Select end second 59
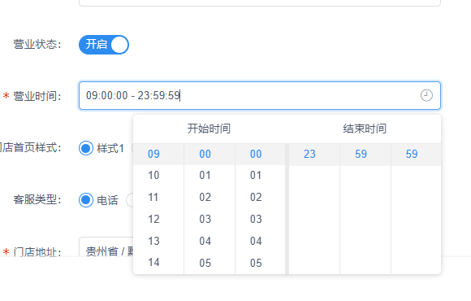 point(416,154)
